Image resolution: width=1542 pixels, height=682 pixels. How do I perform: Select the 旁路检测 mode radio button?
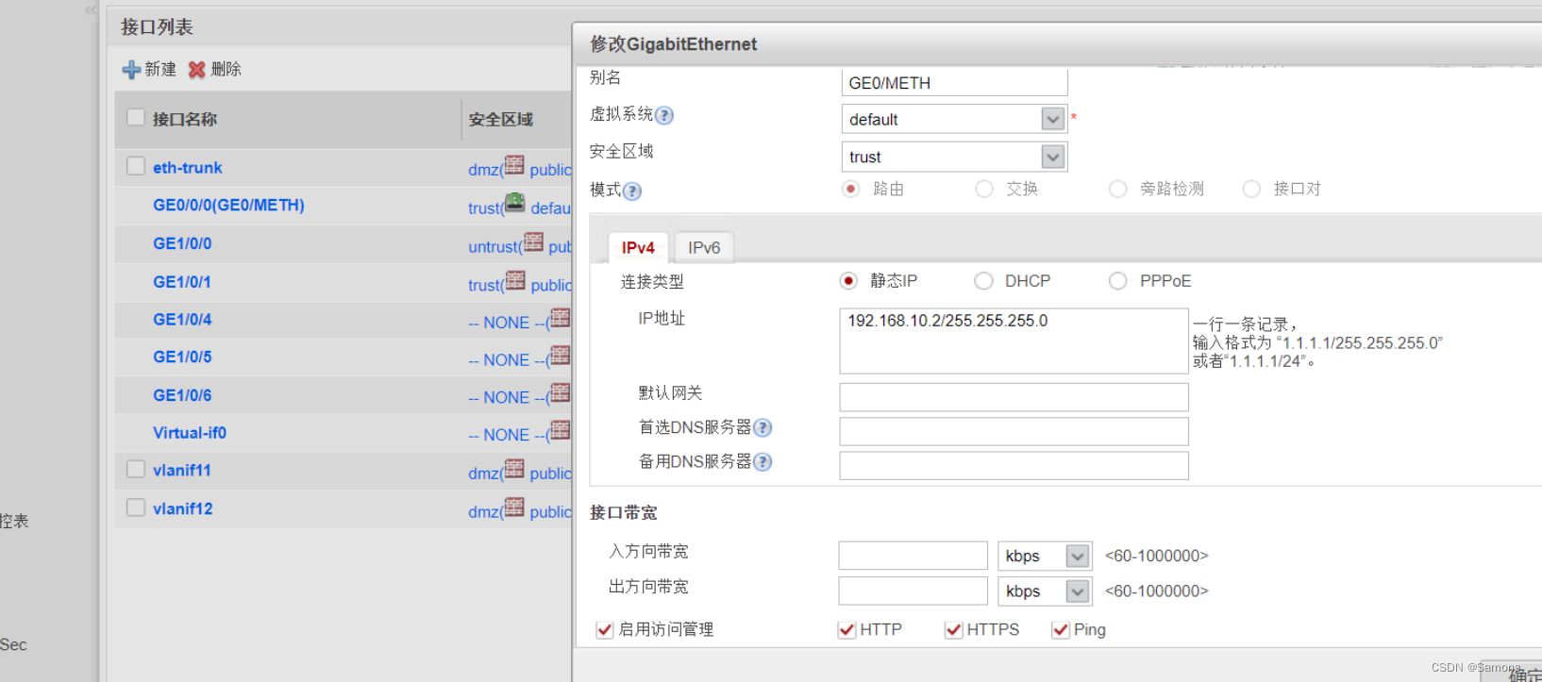1118,189
